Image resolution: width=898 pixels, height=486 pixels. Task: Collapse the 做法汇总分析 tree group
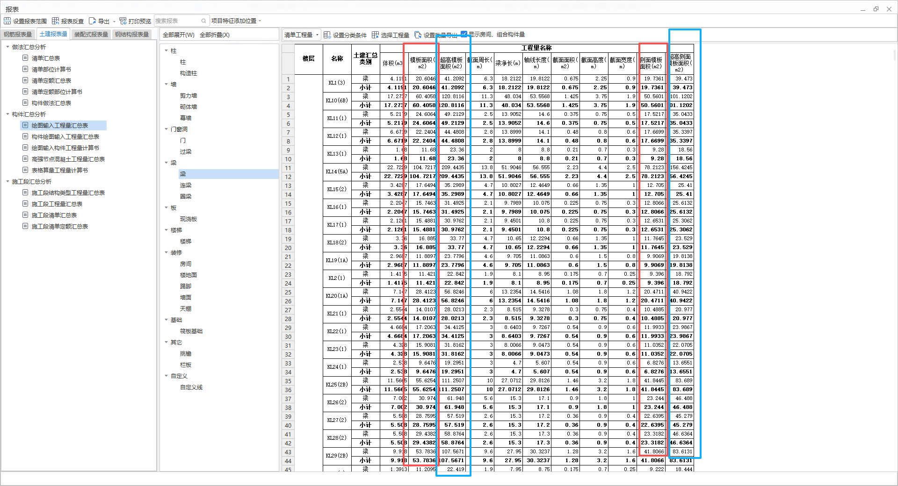[x=7, y=47]
